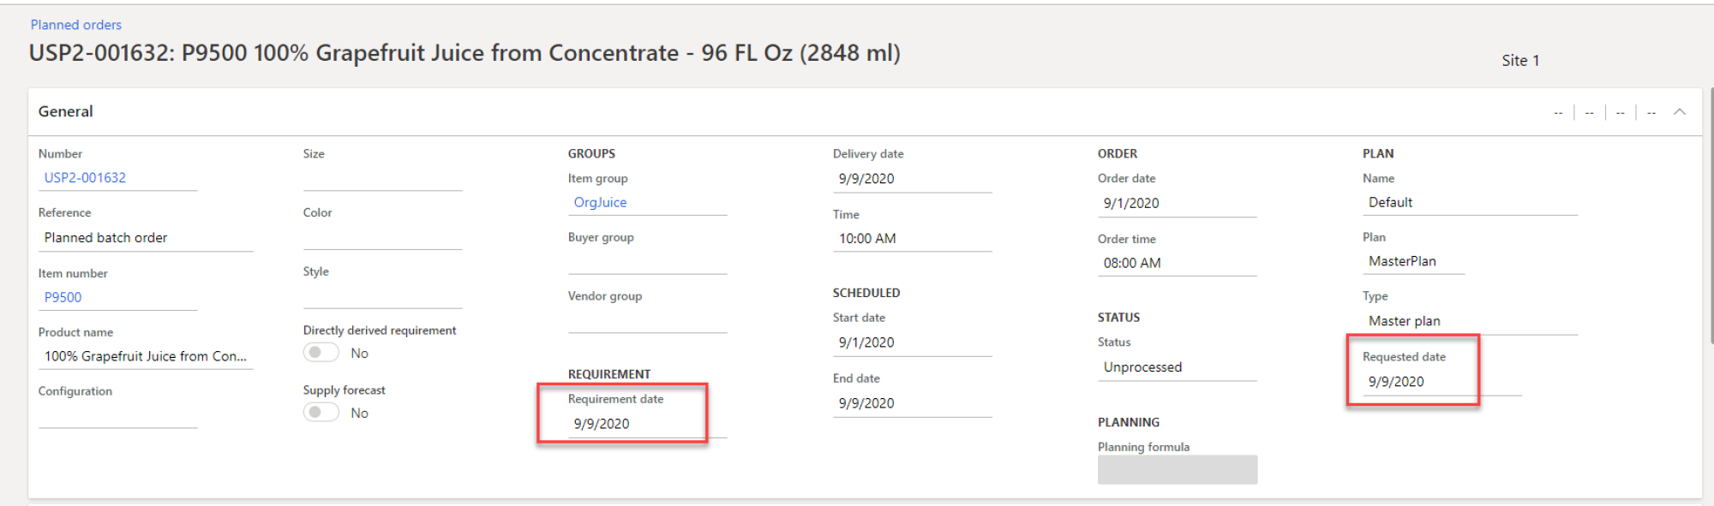Screen dimensions: 1714x506
Task: Click the vertical scrollbar on the right edge
Action: click(x=1711, y=214)
